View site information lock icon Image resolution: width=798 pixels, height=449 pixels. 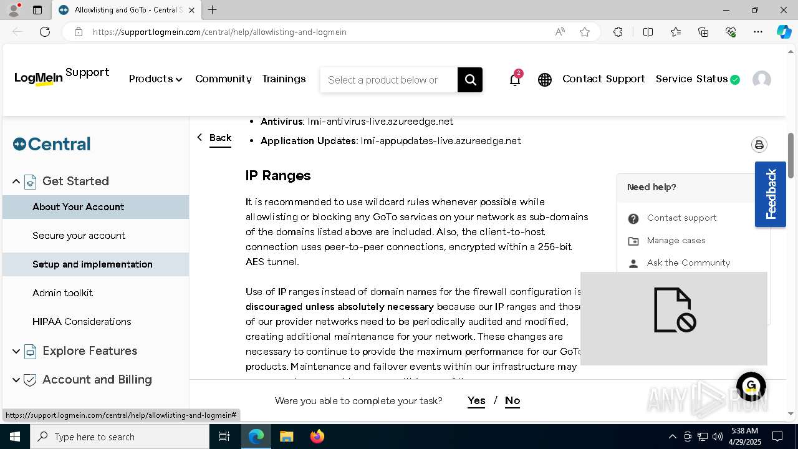click(79, 32)
